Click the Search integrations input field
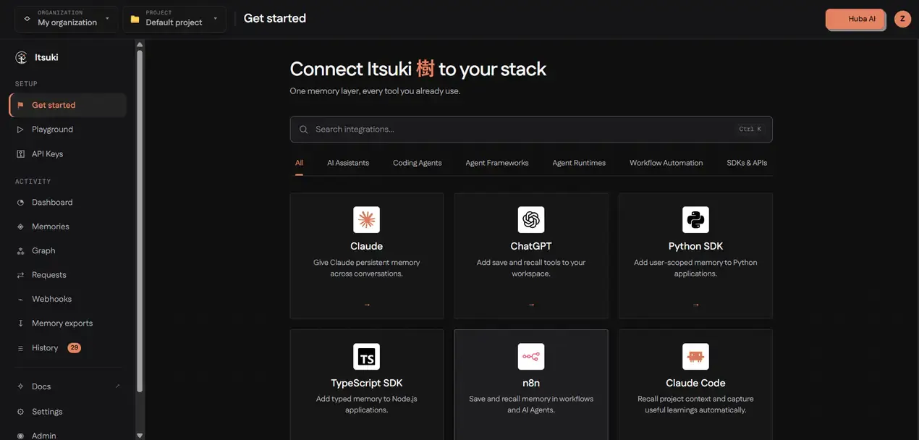 coord(531,130)
